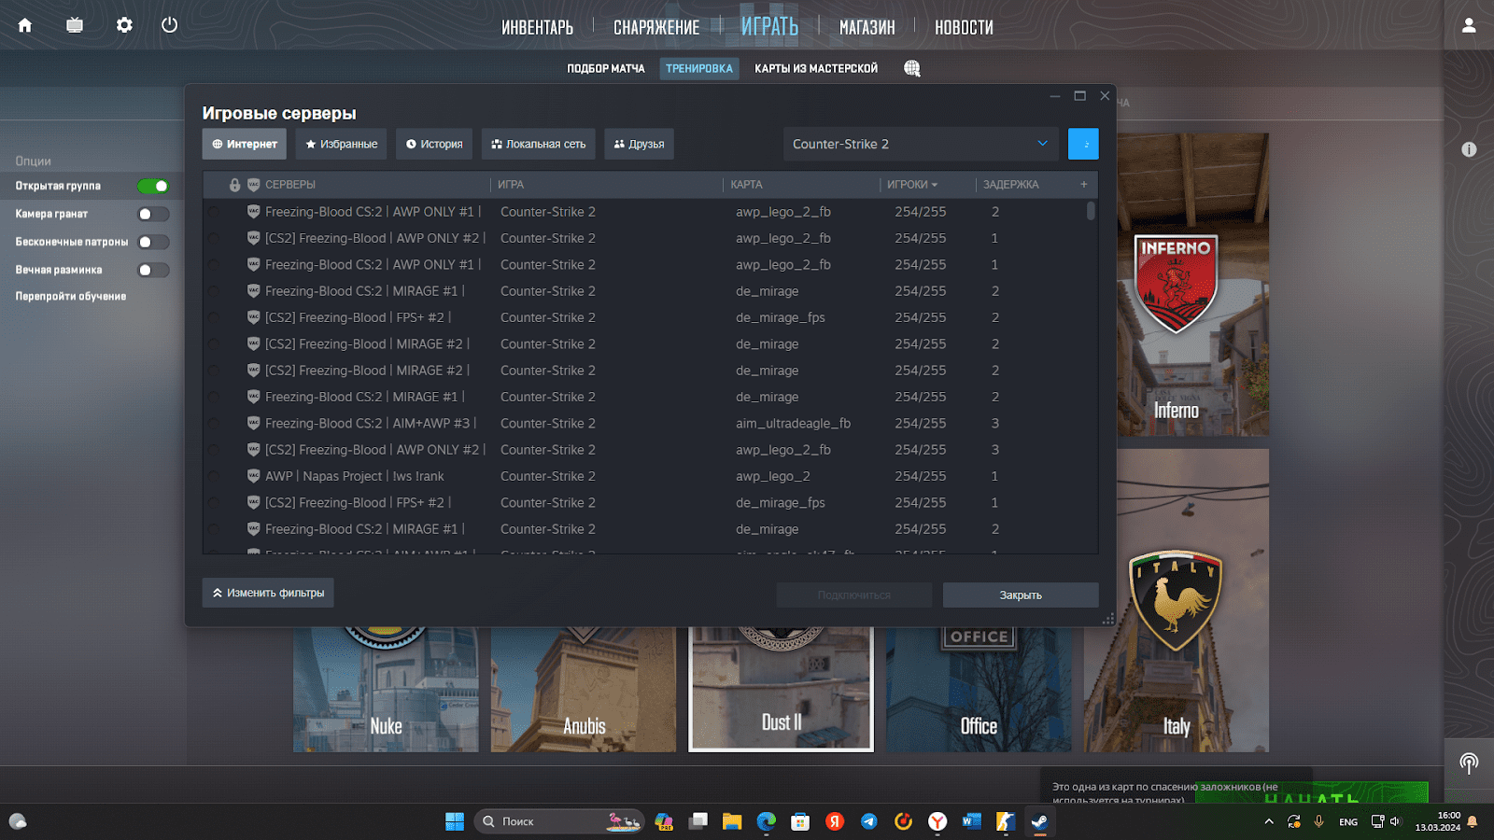Open Microsoft Store from taskbar

point(800,821)
